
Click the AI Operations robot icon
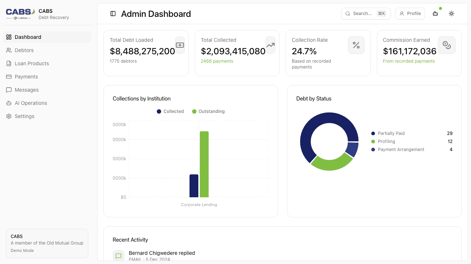point(8,103)
